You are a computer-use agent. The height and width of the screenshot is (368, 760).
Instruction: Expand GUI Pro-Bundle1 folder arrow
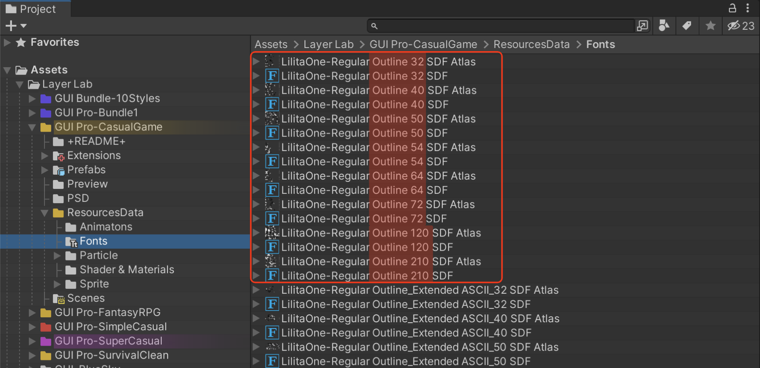click(x=32, y=113)
